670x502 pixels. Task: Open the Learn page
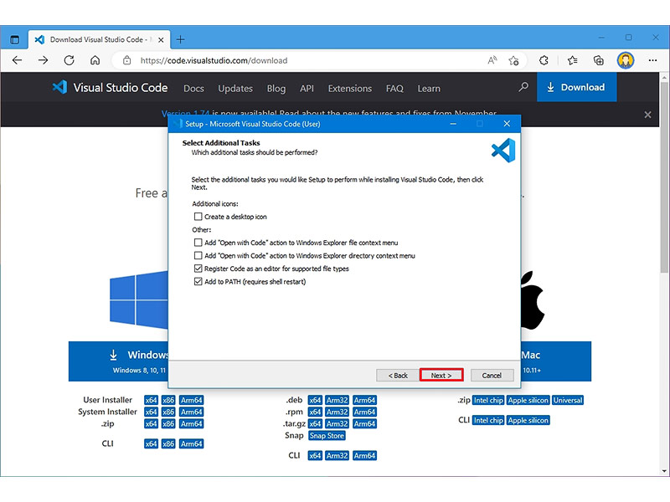(x=429, y=89)
